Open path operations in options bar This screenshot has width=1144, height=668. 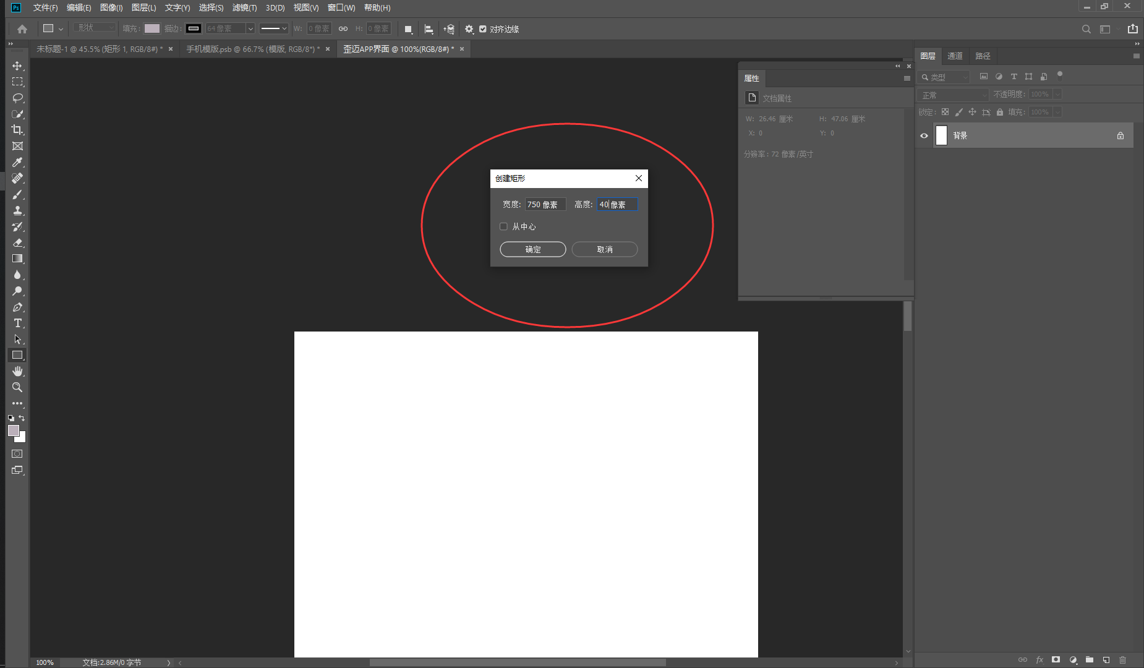tap(408, 29)
